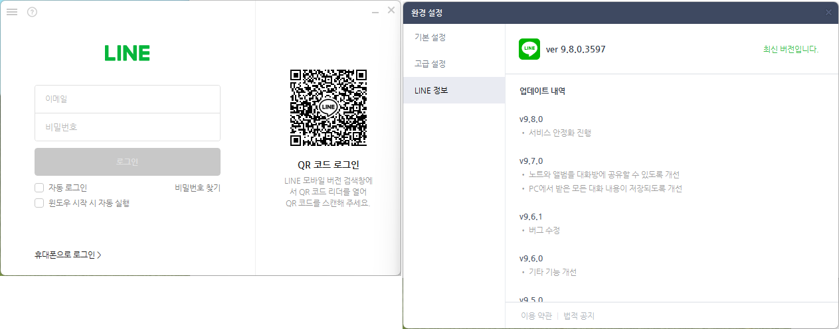The height and width of the screenshot is (329, 839).
Task: Click the v9.8.0 version entry
Action: pos(531,119)
